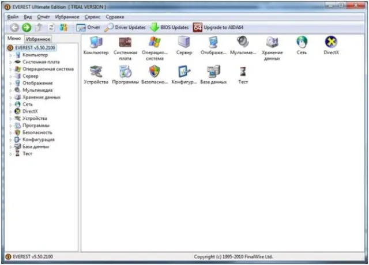Click the Back navigation arrow icon
This screenshot has width=369, height=265.
[14, 28]
